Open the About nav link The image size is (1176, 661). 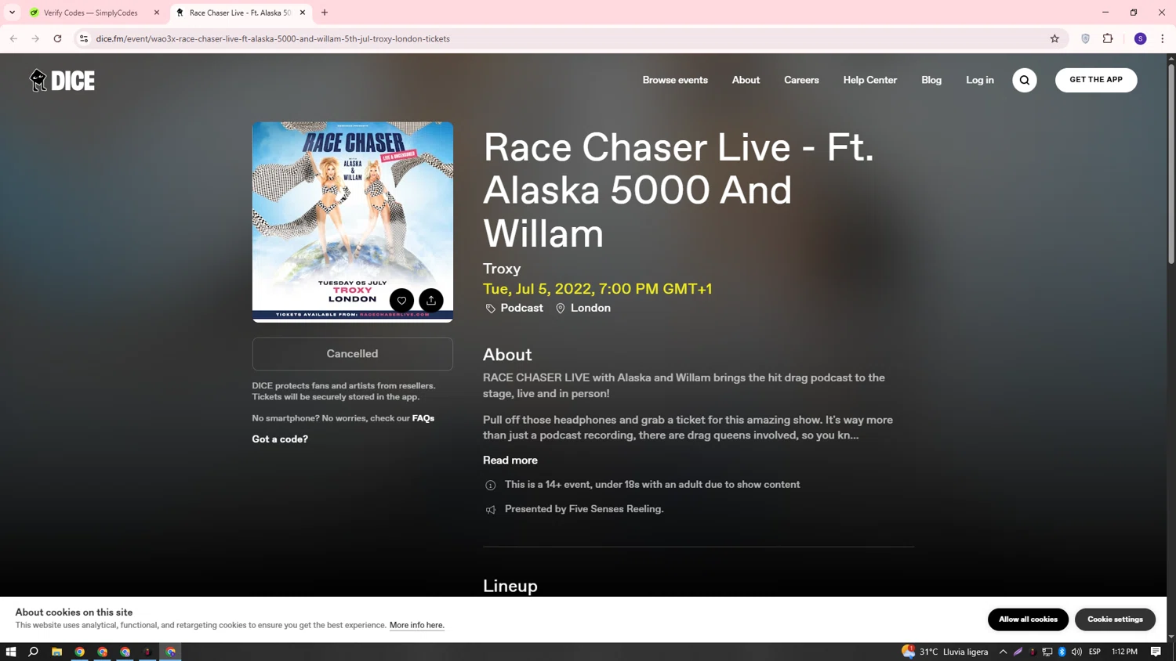[746, 80]
